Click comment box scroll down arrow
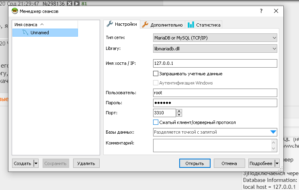Viewport: 299px width, 190px height. [273, 149]
